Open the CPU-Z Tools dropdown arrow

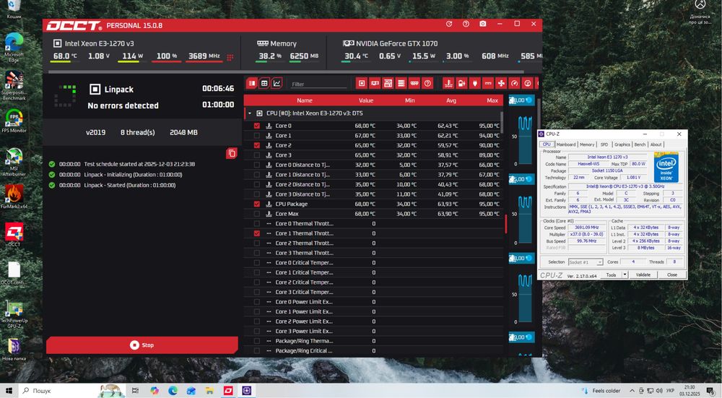625,274
